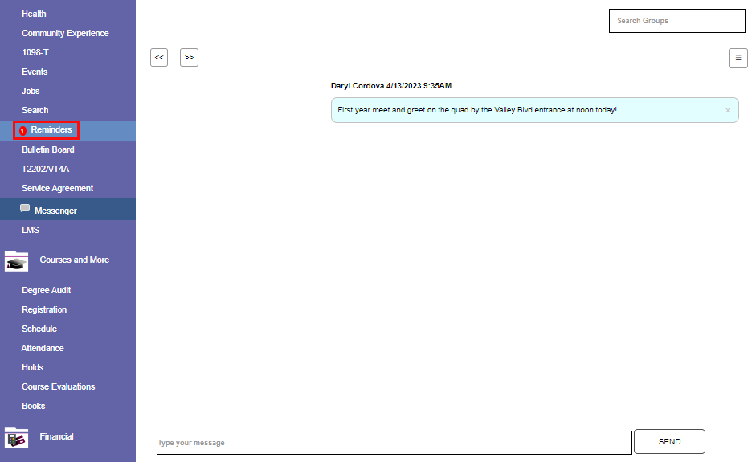
Task: Click the SEND button
Action: click(669, 441)
